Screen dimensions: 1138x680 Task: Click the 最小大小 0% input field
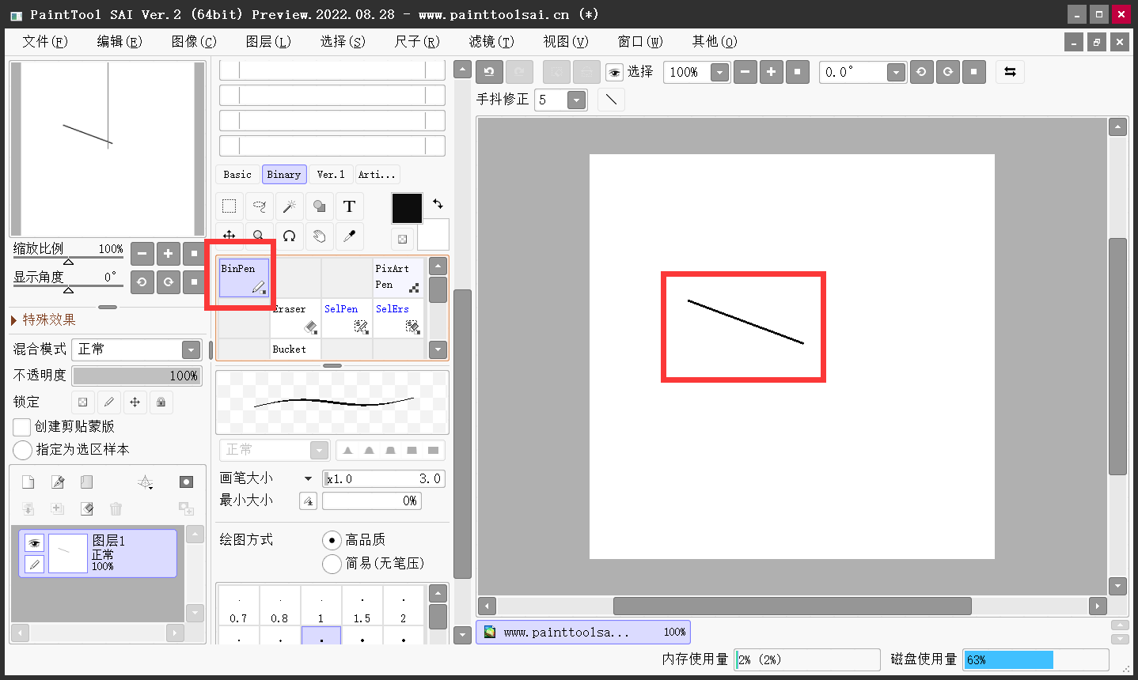click(372, 501)
